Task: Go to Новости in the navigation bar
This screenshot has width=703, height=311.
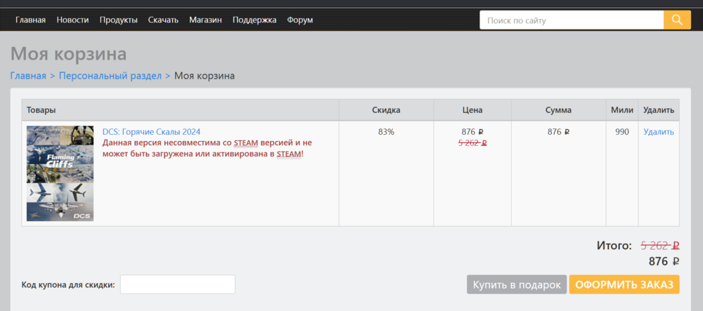Action: tap(72, 20)
